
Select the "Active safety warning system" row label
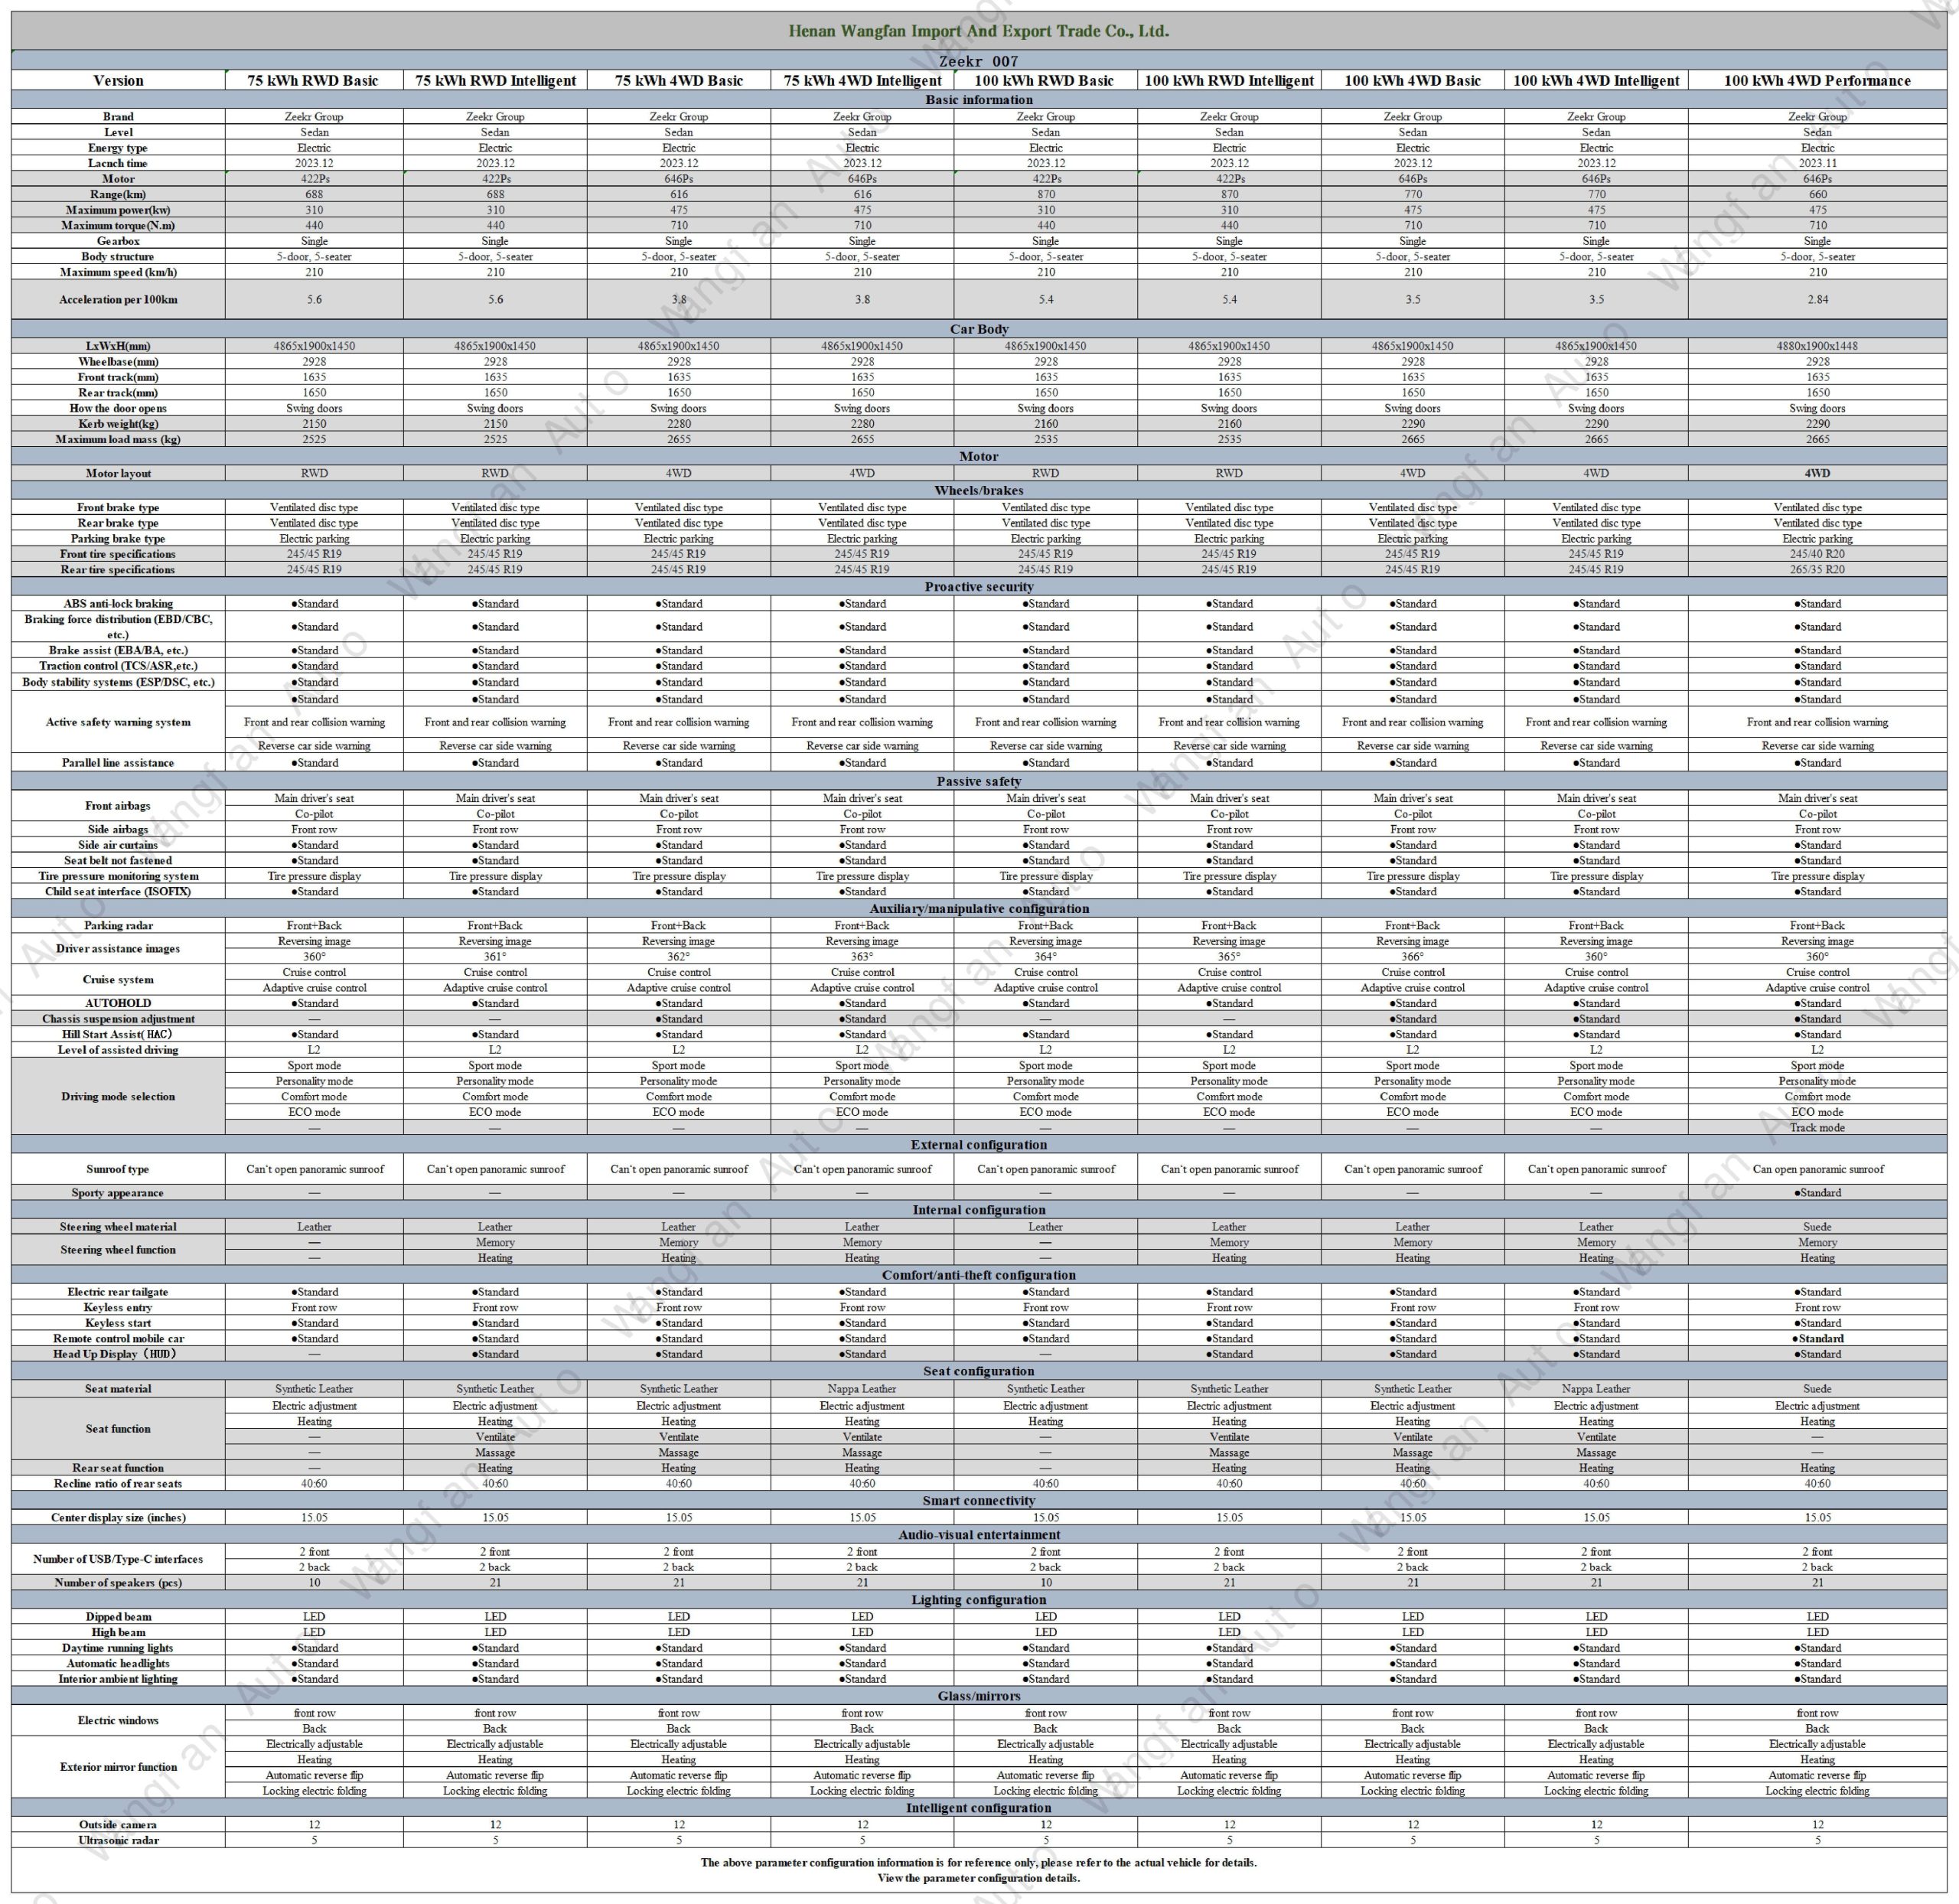tap(118, 722)
